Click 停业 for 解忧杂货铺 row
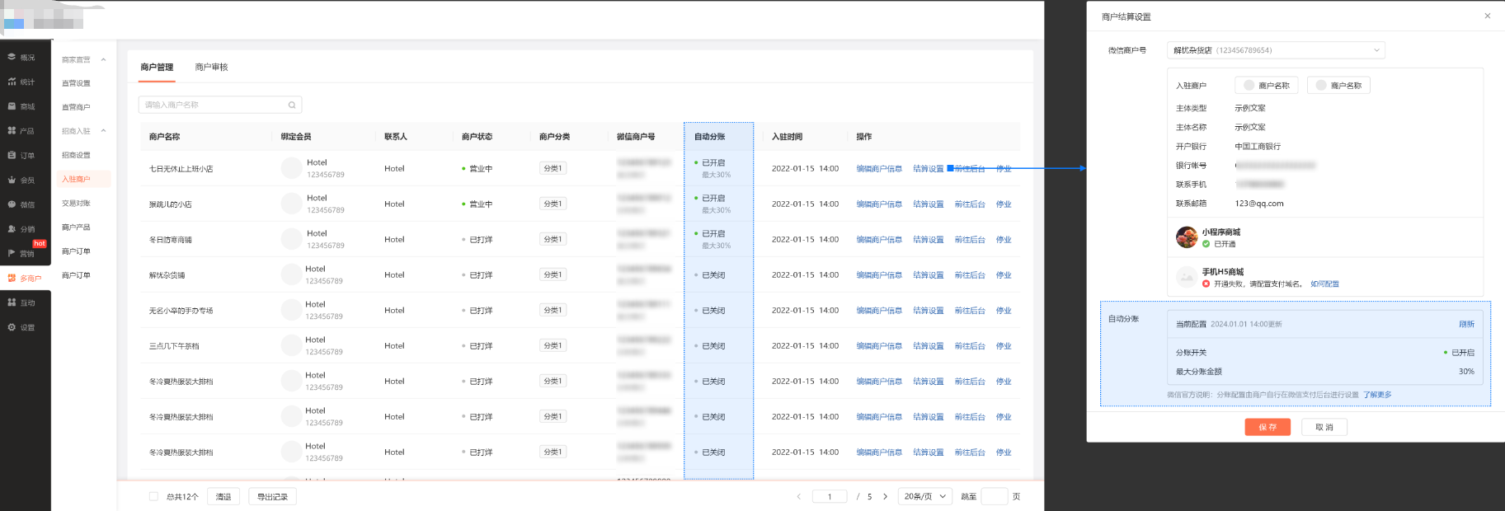 tap(1004, 274)
